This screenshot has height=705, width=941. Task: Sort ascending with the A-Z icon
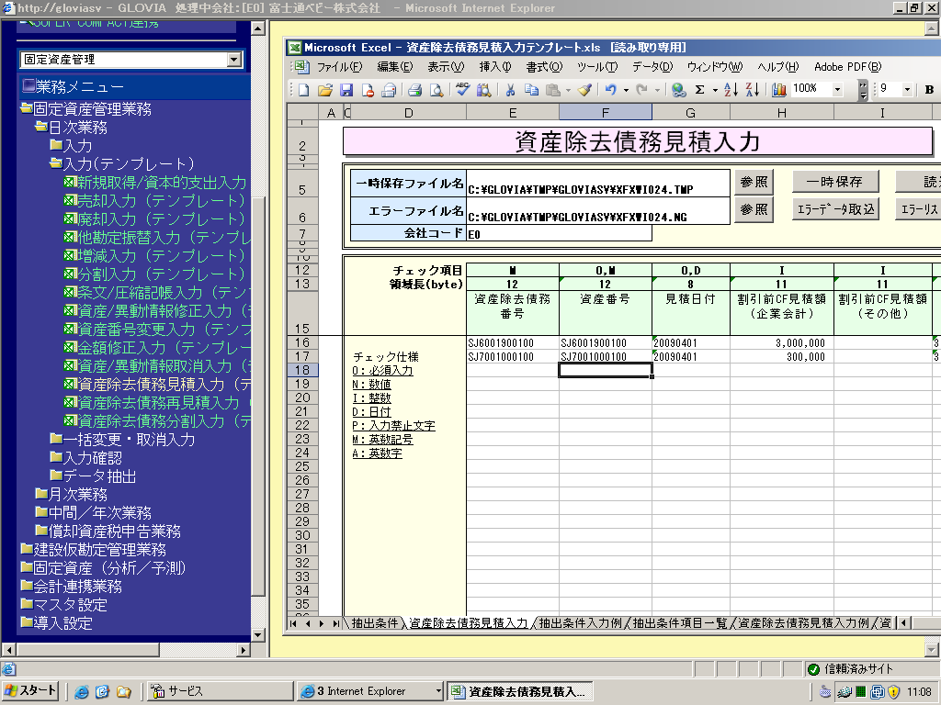[731, 90]
